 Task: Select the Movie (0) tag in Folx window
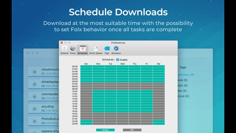click(182, 80)
